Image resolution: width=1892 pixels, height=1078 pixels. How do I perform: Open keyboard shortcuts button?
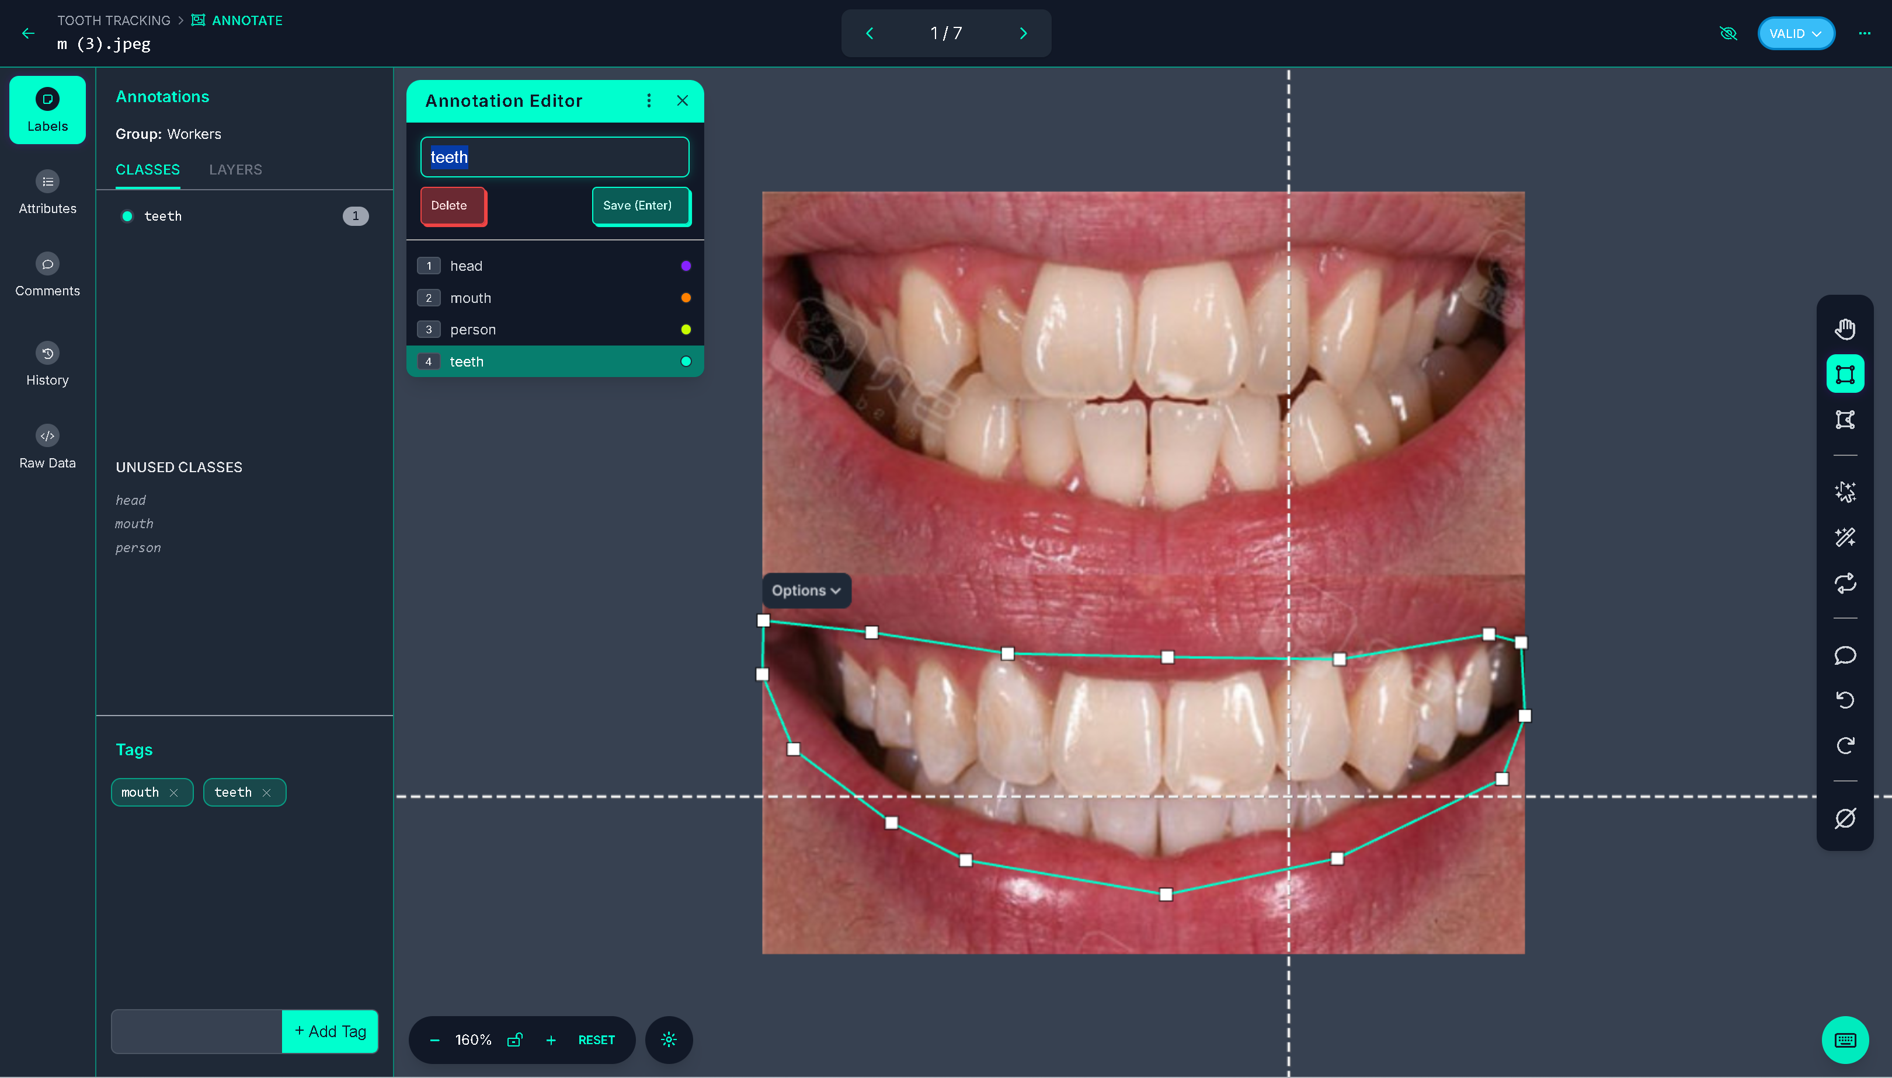1845,1040
